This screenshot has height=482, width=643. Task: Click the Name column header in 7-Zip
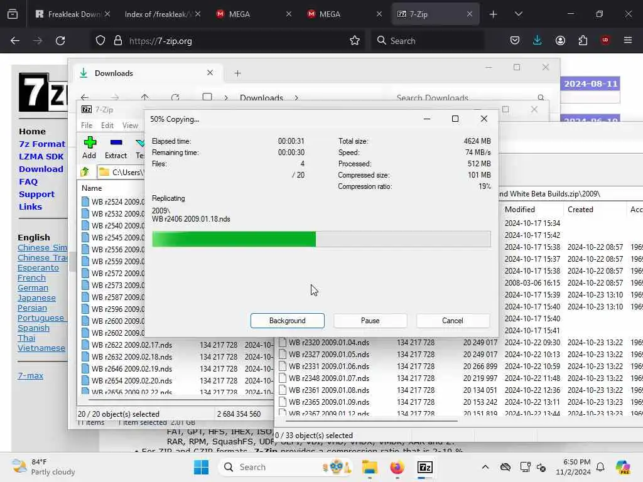click(x=92, y=188)
